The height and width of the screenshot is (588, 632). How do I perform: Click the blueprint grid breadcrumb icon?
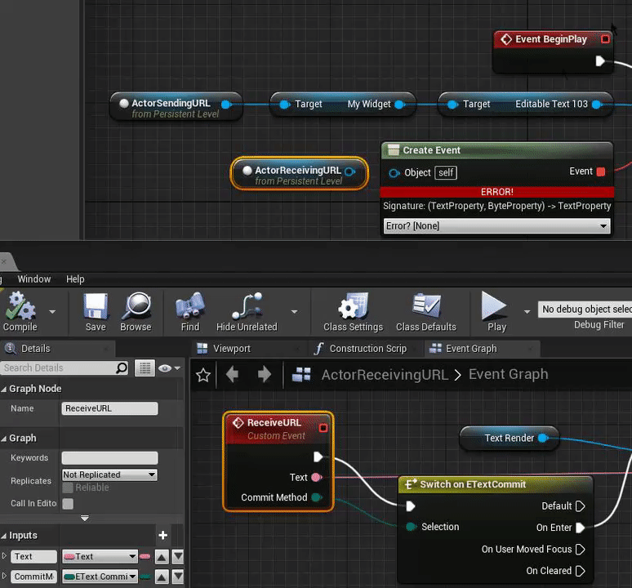coord(301,374)
